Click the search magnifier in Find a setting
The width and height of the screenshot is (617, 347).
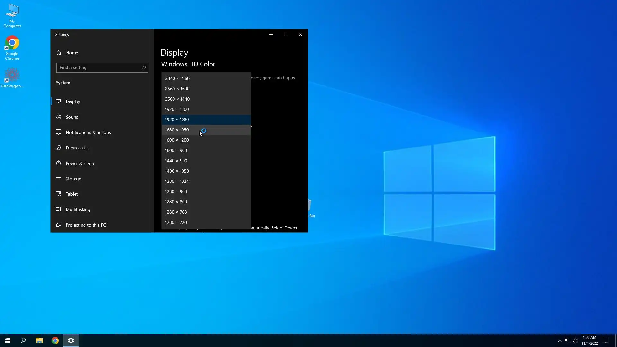[144, 68]
